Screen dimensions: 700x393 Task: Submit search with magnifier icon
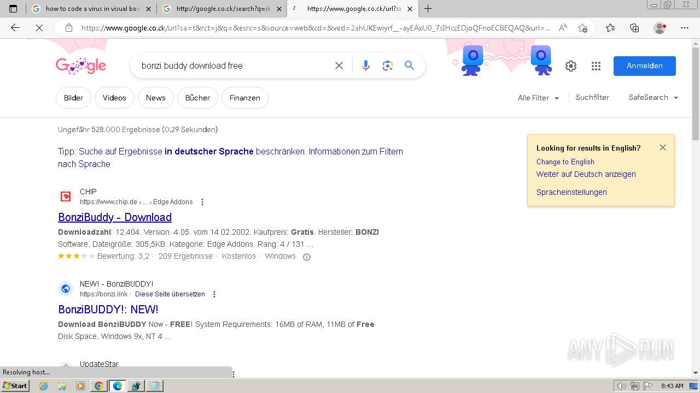tap(409, 65)
